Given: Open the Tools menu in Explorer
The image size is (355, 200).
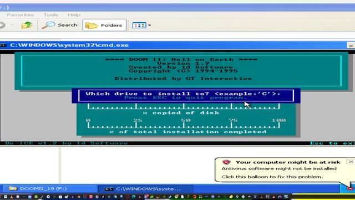Looking at the screenshot, I should point(51,15).
